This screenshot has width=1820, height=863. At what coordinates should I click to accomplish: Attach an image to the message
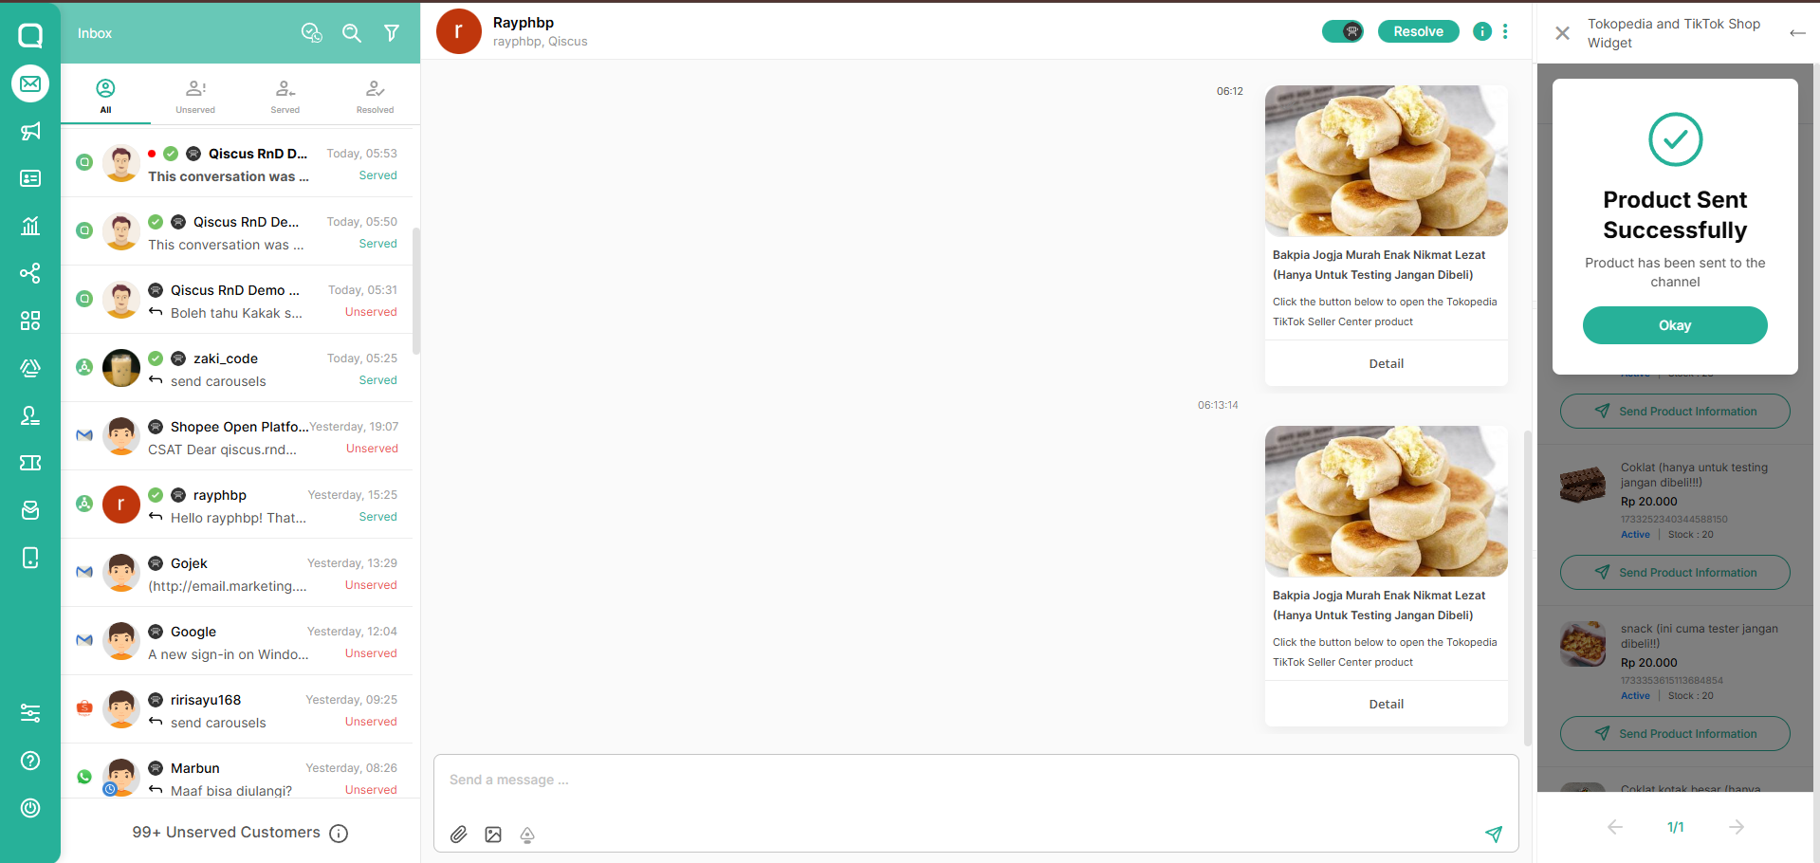tap(493, 835)
